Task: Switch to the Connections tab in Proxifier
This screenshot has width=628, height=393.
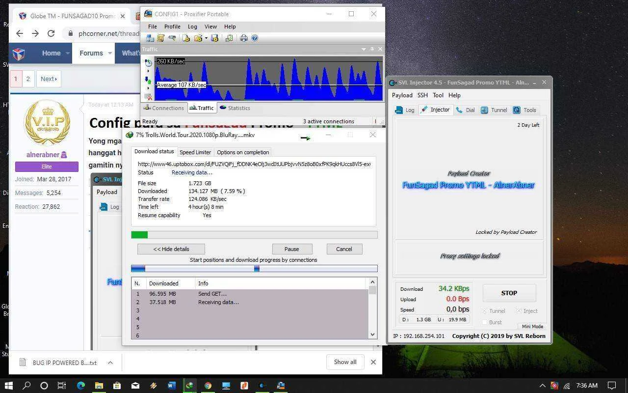Action: [164, 108]
